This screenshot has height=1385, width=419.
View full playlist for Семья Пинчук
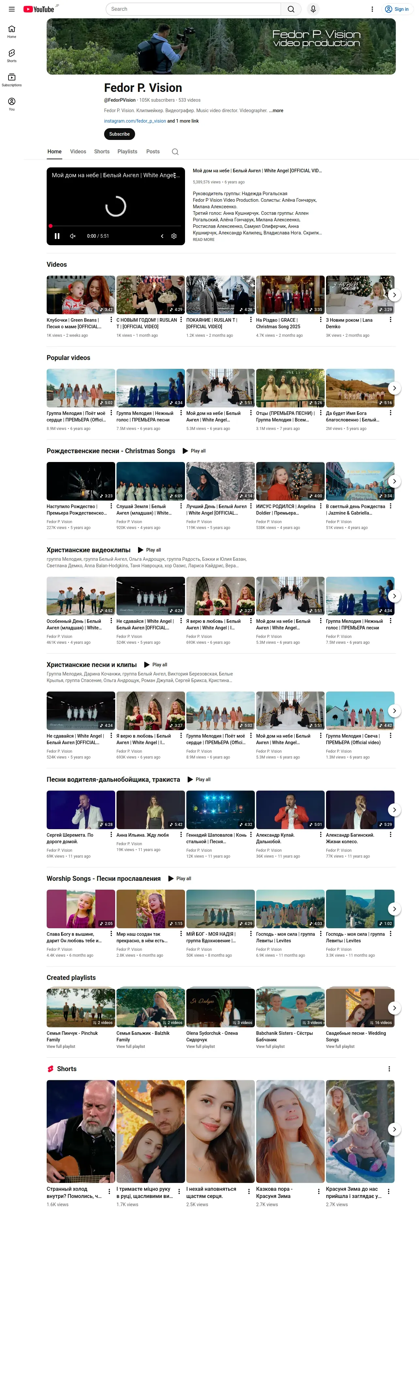click(61, 1047)
